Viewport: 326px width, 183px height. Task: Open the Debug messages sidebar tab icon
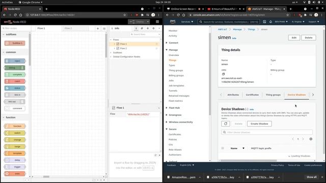click(x=148, y=28)
